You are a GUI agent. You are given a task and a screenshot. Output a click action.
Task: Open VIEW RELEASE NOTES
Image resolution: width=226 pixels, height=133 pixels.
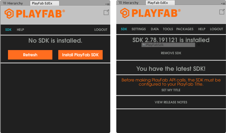[x=171, y=102]
